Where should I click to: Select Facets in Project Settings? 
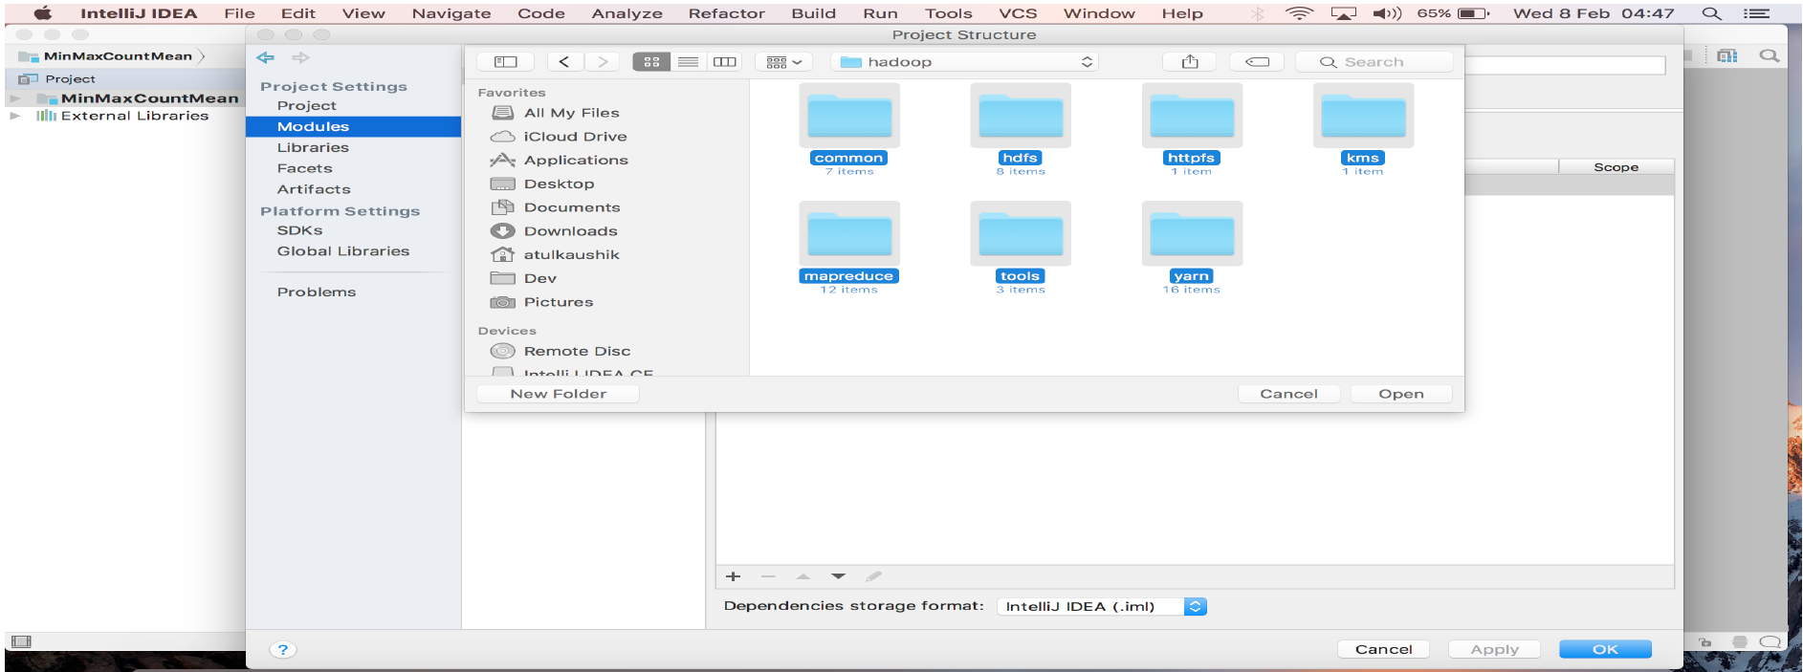pos(305,169)
